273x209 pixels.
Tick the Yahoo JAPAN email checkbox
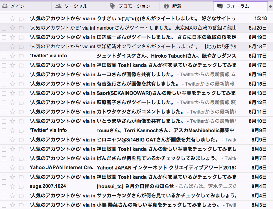4,168
